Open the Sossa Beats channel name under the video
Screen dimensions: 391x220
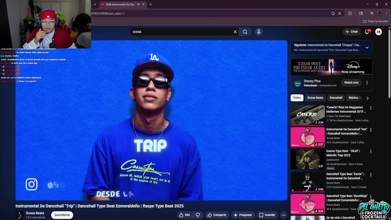(x=35, y=213)
